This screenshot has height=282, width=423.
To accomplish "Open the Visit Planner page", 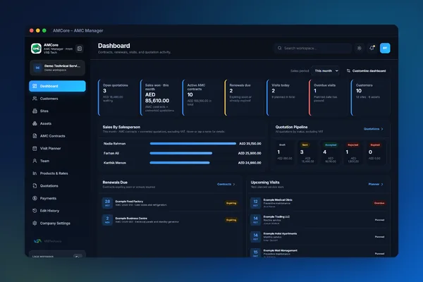I will 57,148.
